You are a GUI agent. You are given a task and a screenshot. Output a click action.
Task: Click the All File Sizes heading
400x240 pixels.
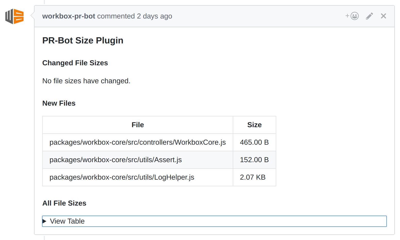64,203
